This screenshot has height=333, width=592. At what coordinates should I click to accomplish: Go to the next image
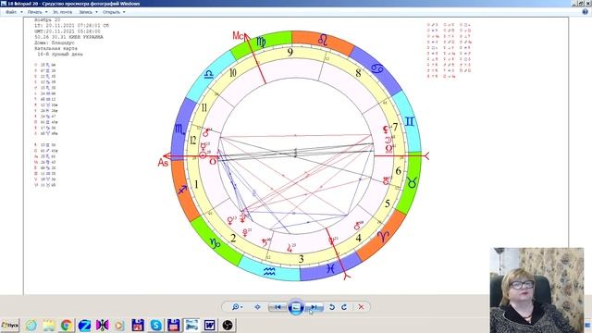pyautogui.click(x=314, y=307)
